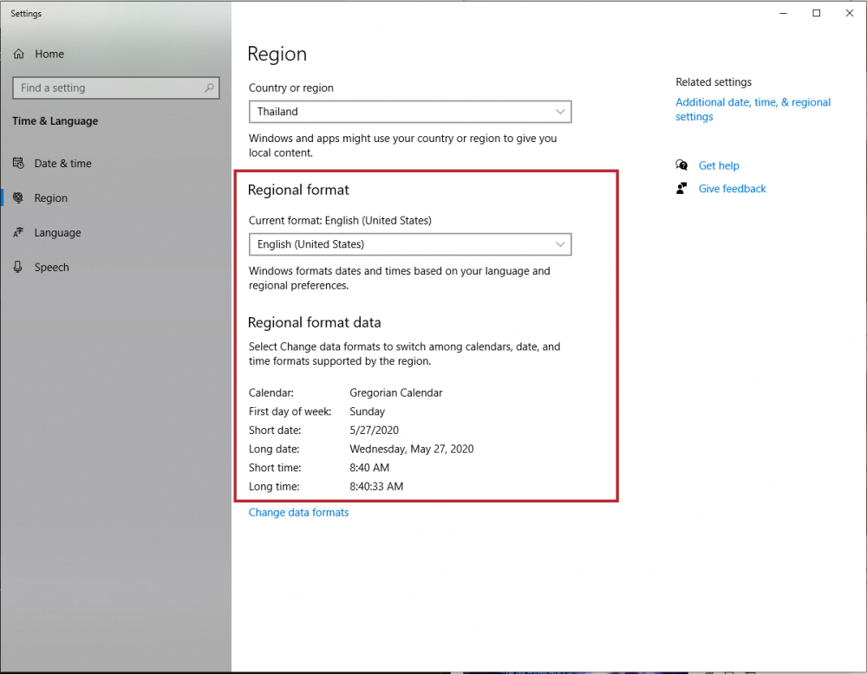Expand the Regional format English (United States) dropdown
Screen dimensions: 867x674
(410, 244)
